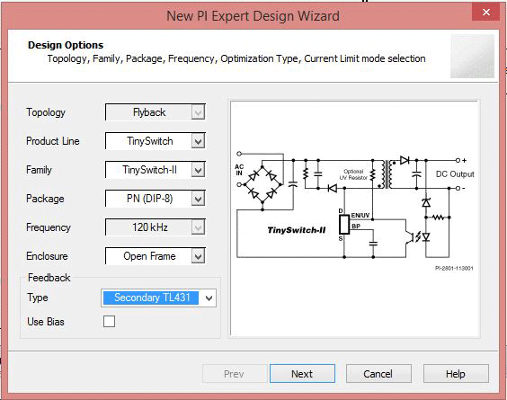The width and height of the screenshot is (507, 400).
Task: Click the wizard title bar text
Action: [253, 16]
